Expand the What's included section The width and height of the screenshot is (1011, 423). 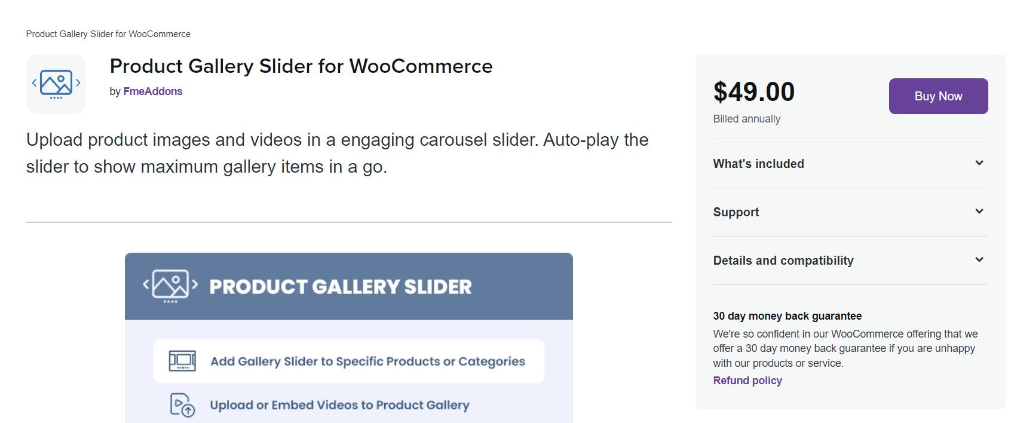[x=850, y=164]
